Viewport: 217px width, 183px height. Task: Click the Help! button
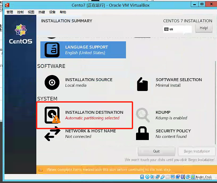point(204,28)
